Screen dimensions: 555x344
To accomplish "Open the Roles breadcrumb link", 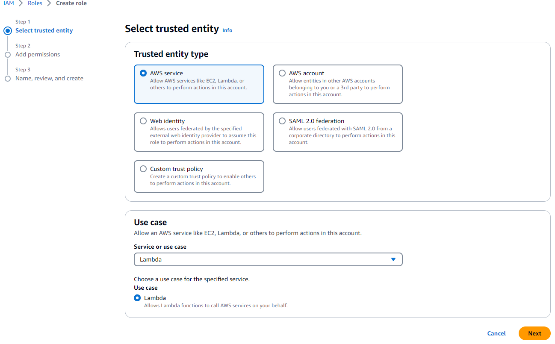I will (x=35, y=3).
